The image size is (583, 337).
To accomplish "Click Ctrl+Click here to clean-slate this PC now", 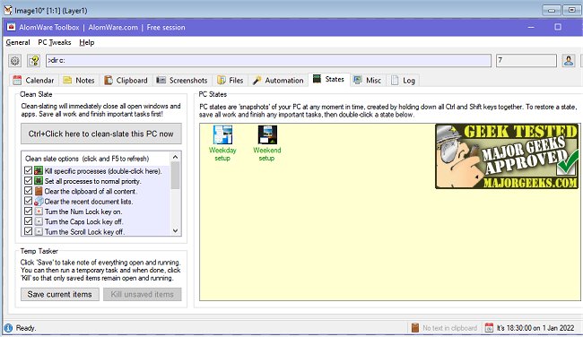I will click(101, 134).
